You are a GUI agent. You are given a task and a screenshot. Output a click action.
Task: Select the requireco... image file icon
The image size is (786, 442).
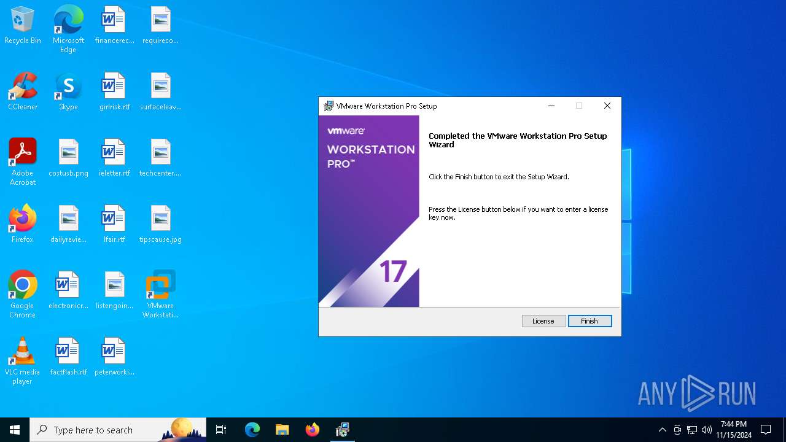tap(160, 26)
